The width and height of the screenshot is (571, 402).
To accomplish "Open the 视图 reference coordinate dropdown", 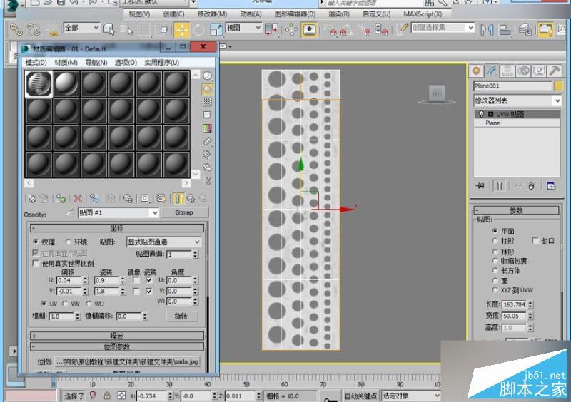I will coord(243,28).
